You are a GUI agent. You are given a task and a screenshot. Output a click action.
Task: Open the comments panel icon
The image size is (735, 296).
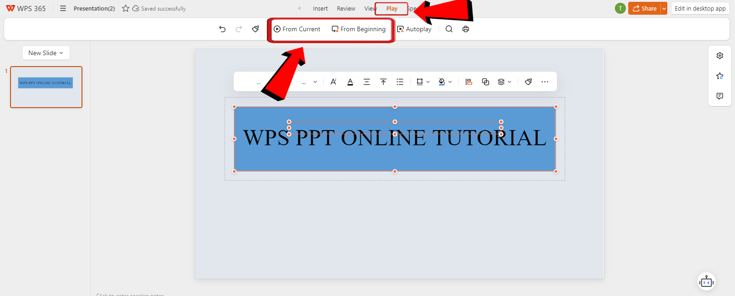[720, 96]
